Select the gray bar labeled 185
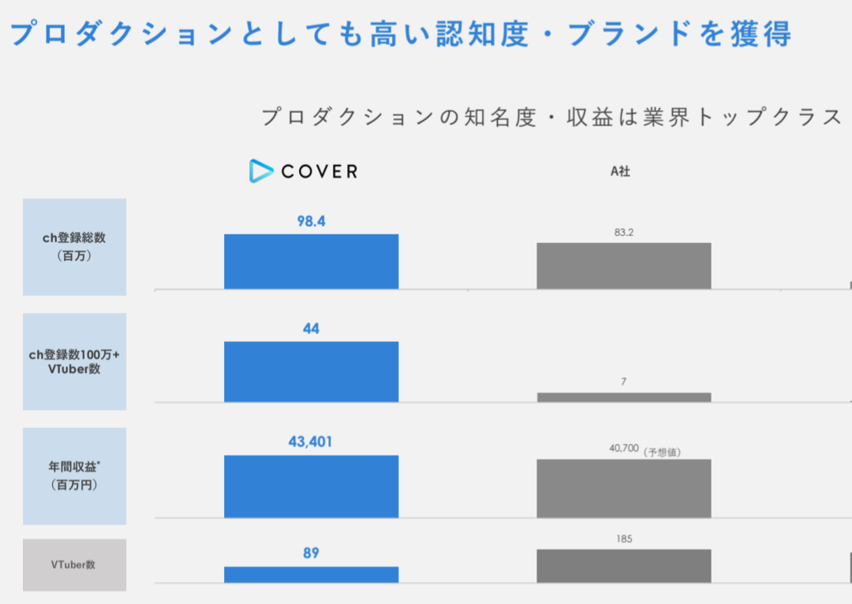852x604 pixels. (x=624, y=566)
